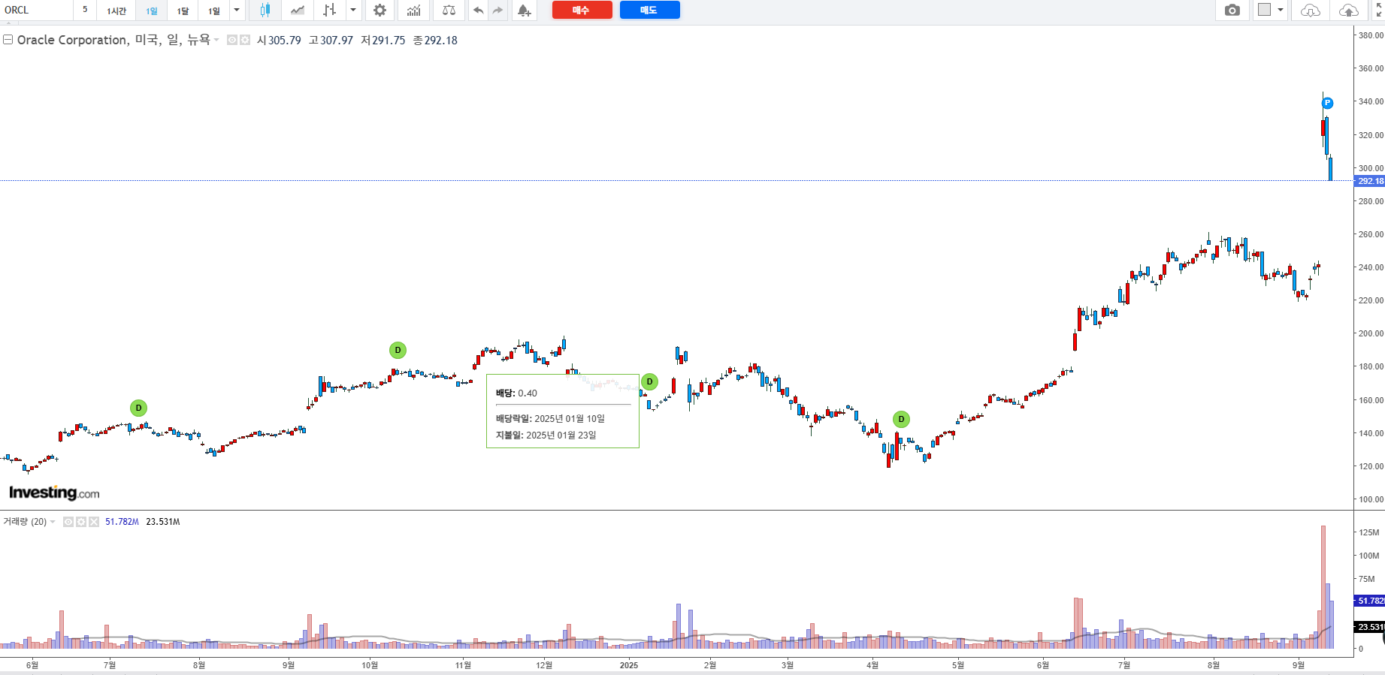The image size is (1385, 675).
Task: Load chart layout with the cloud download icon
Action: 1310,11
